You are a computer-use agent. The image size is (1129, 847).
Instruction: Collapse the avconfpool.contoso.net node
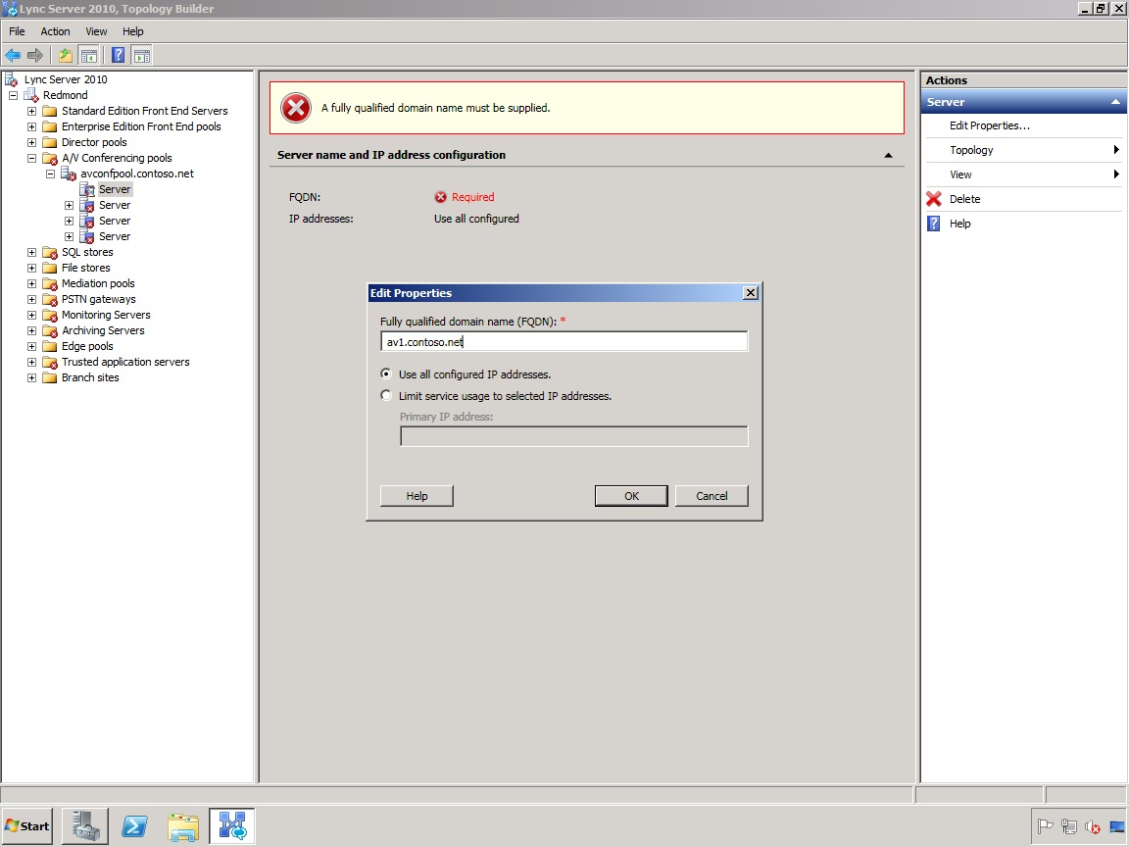(x=50, y=174)
